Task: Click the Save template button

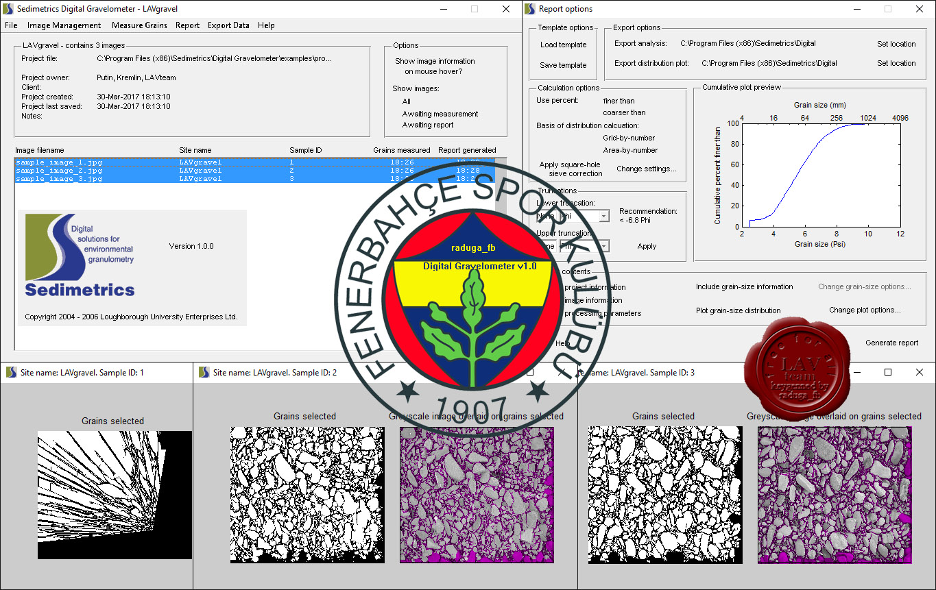Action: (x=563, y=65)
